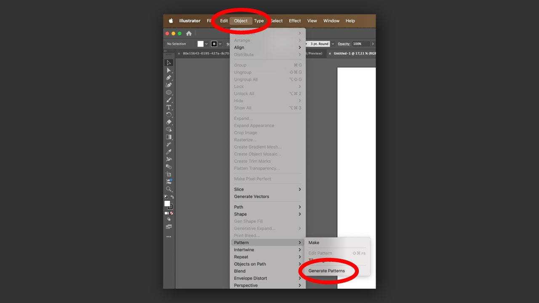
Task: Click the Change Screen Mode icon
Action: click(169, 227)
